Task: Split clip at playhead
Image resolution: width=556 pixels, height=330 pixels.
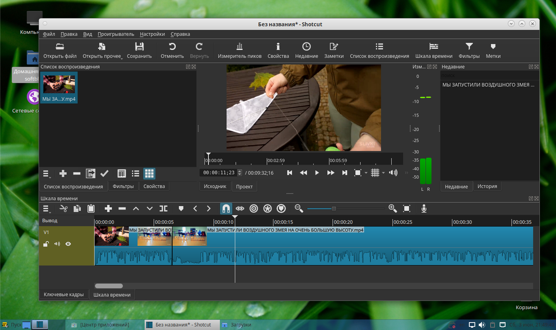Action: tap(164, 208)
